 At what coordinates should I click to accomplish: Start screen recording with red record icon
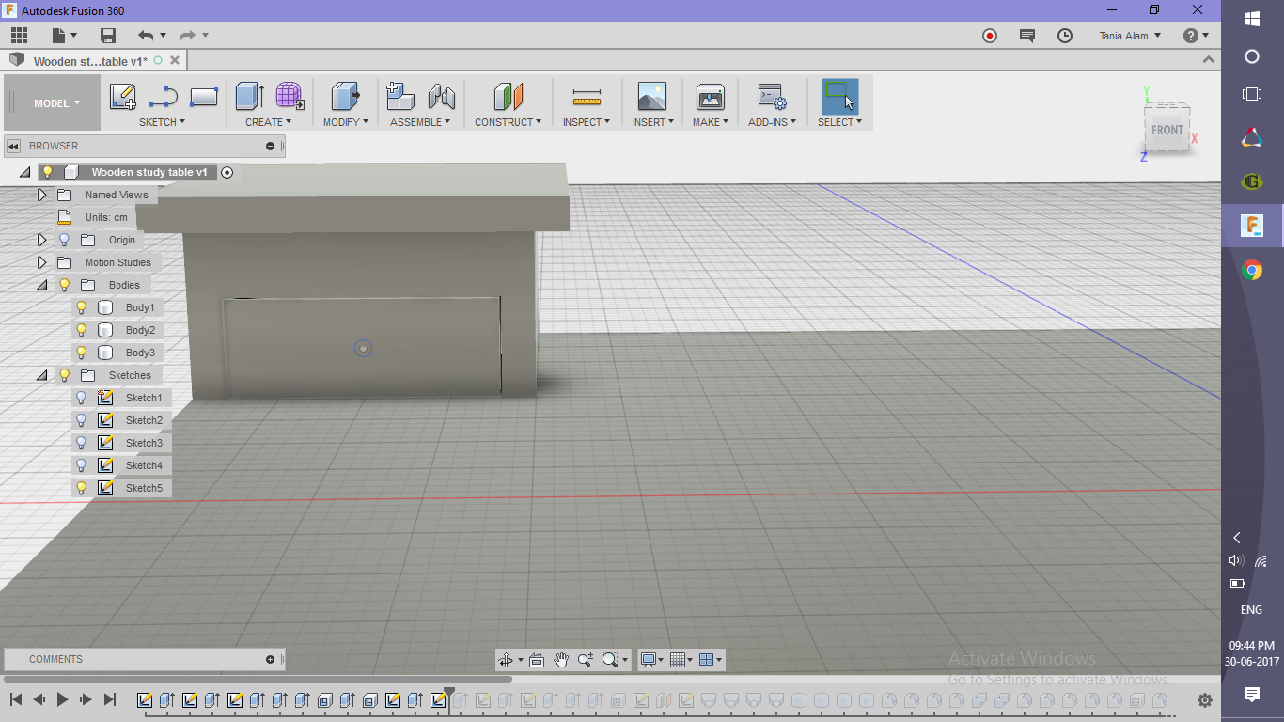pos(990,36)
